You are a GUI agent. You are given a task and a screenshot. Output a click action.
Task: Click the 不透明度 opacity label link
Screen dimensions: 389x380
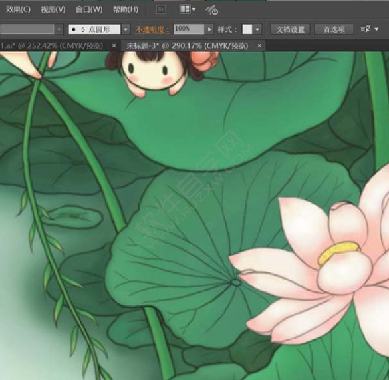[152, 29]
